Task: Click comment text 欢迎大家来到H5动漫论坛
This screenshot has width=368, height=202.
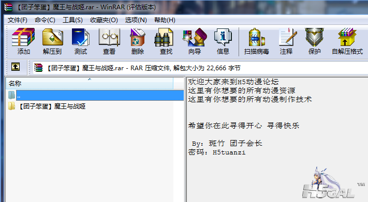Action: click(x=233, y=82)
